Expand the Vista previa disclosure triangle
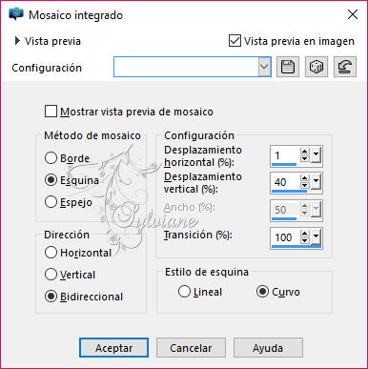This screenshot has height=369, width=368. click(17, 41)
